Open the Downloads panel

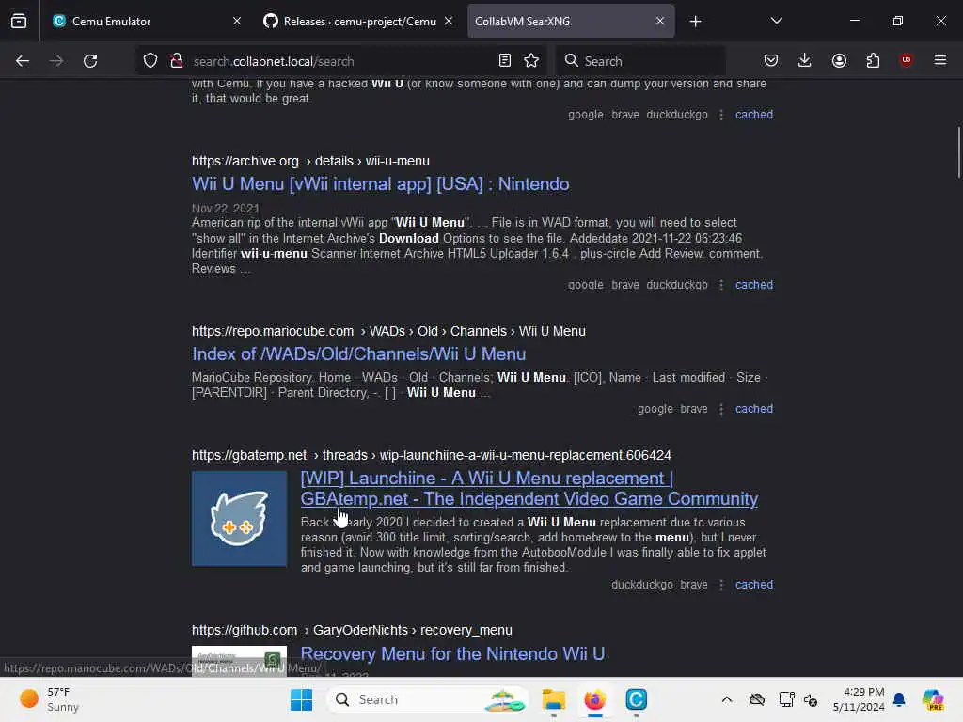coord(805,60)
